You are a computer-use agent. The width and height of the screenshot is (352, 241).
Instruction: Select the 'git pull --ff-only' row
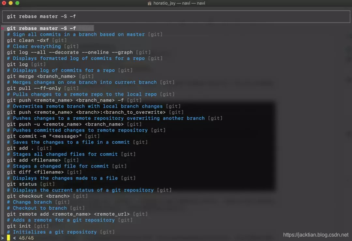click(x=43, y=88)
